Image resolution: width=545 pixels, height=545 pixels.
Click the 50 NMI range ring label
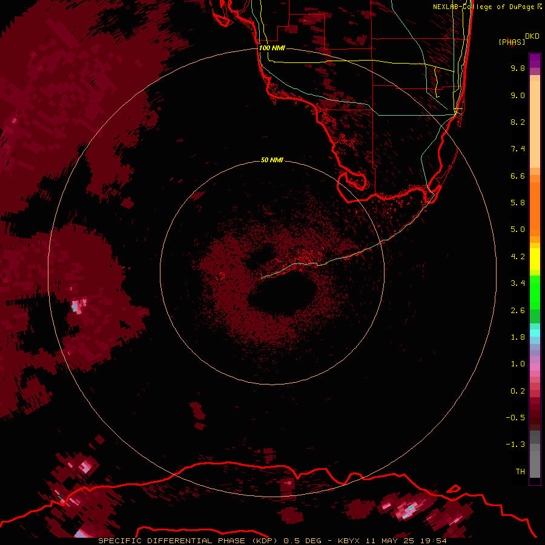(x=272, y=160)
